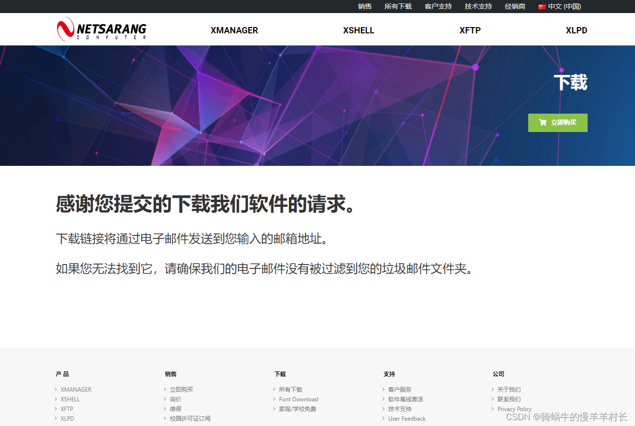Go to 客户支持 in the top bar

(x=438, y=6)
